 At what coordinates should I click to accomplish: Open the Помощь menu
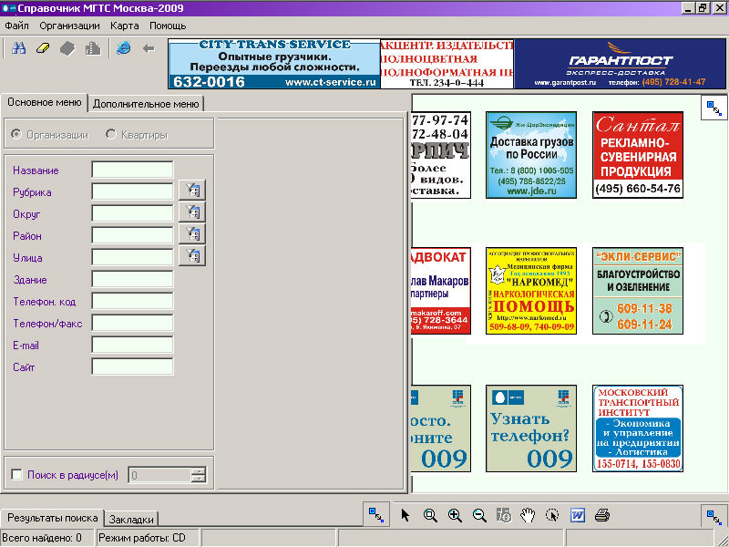pos(168,26)
